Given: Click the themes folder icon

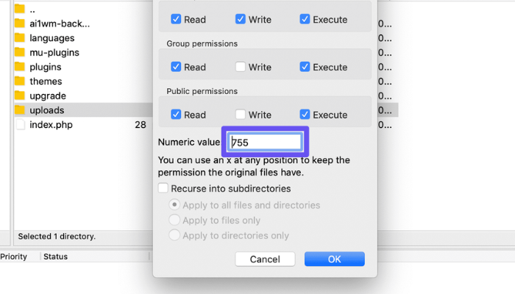Looking at the screenshot, I should 20,82.
